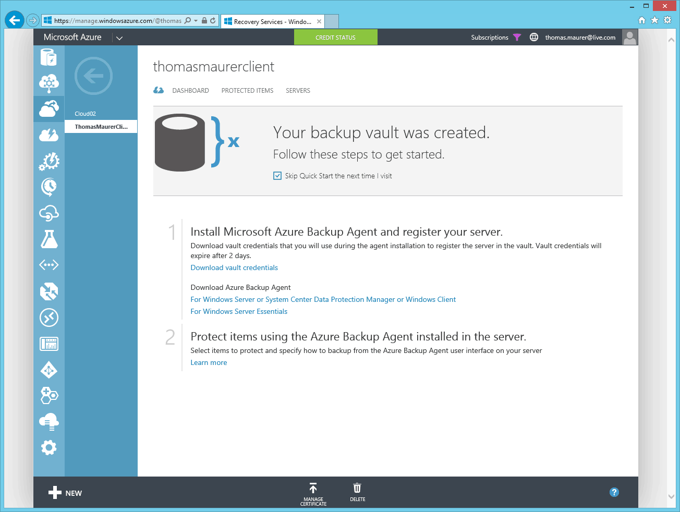Viewport: 680px width, 512px height.
Task: Uncheck Skip Quick Start the next time I visit
Action: coord(277,176)
